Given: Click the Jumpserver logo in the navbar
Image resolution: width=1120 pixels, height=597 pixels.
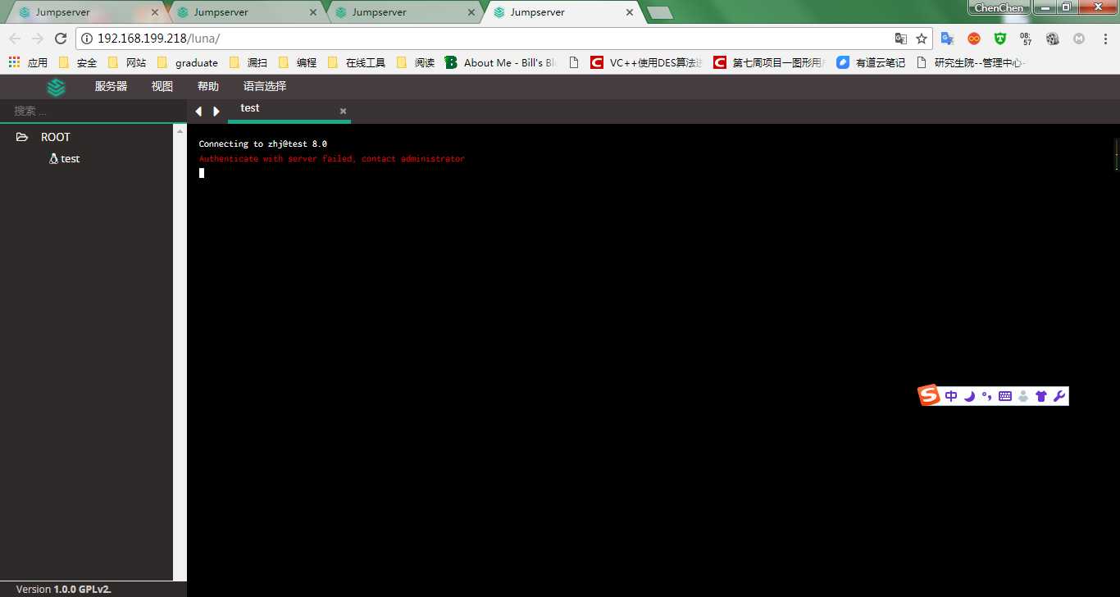Looking at the screenshot, I should coord(56,87).
